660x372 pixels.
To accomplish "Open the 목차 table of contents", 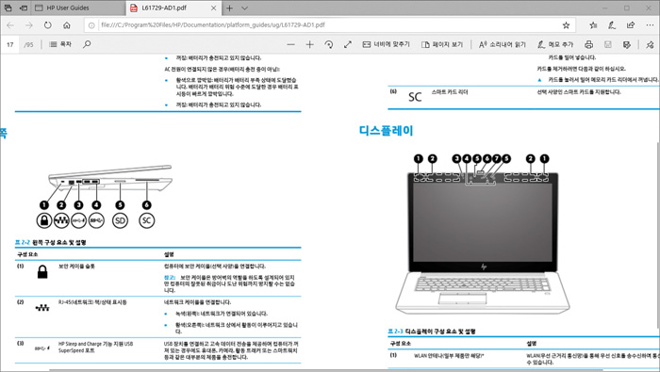I will [60, 44].
